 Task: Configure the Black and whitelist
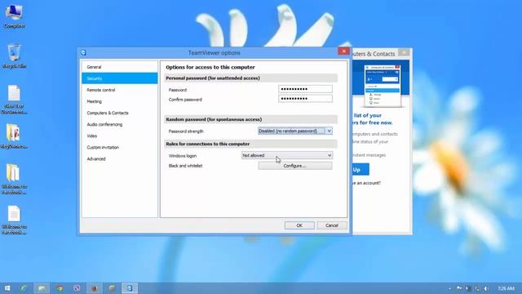(295, 166)
